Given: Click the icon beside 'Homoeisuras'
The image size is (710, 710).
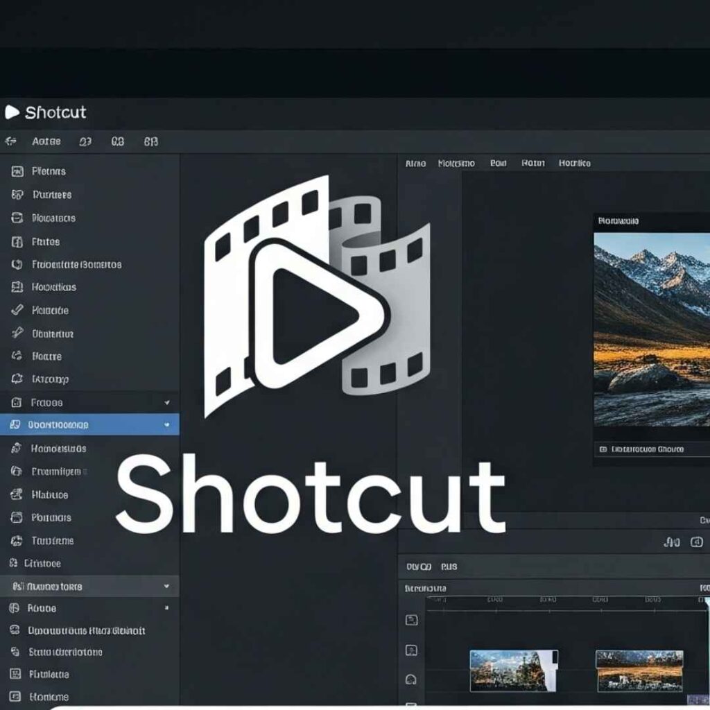Looking at the screenshot, I should coord(17,449).
